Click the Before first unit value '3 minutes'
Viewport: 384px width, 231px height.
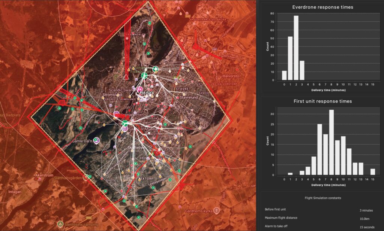pyautogui.click(x=366, y=210)
